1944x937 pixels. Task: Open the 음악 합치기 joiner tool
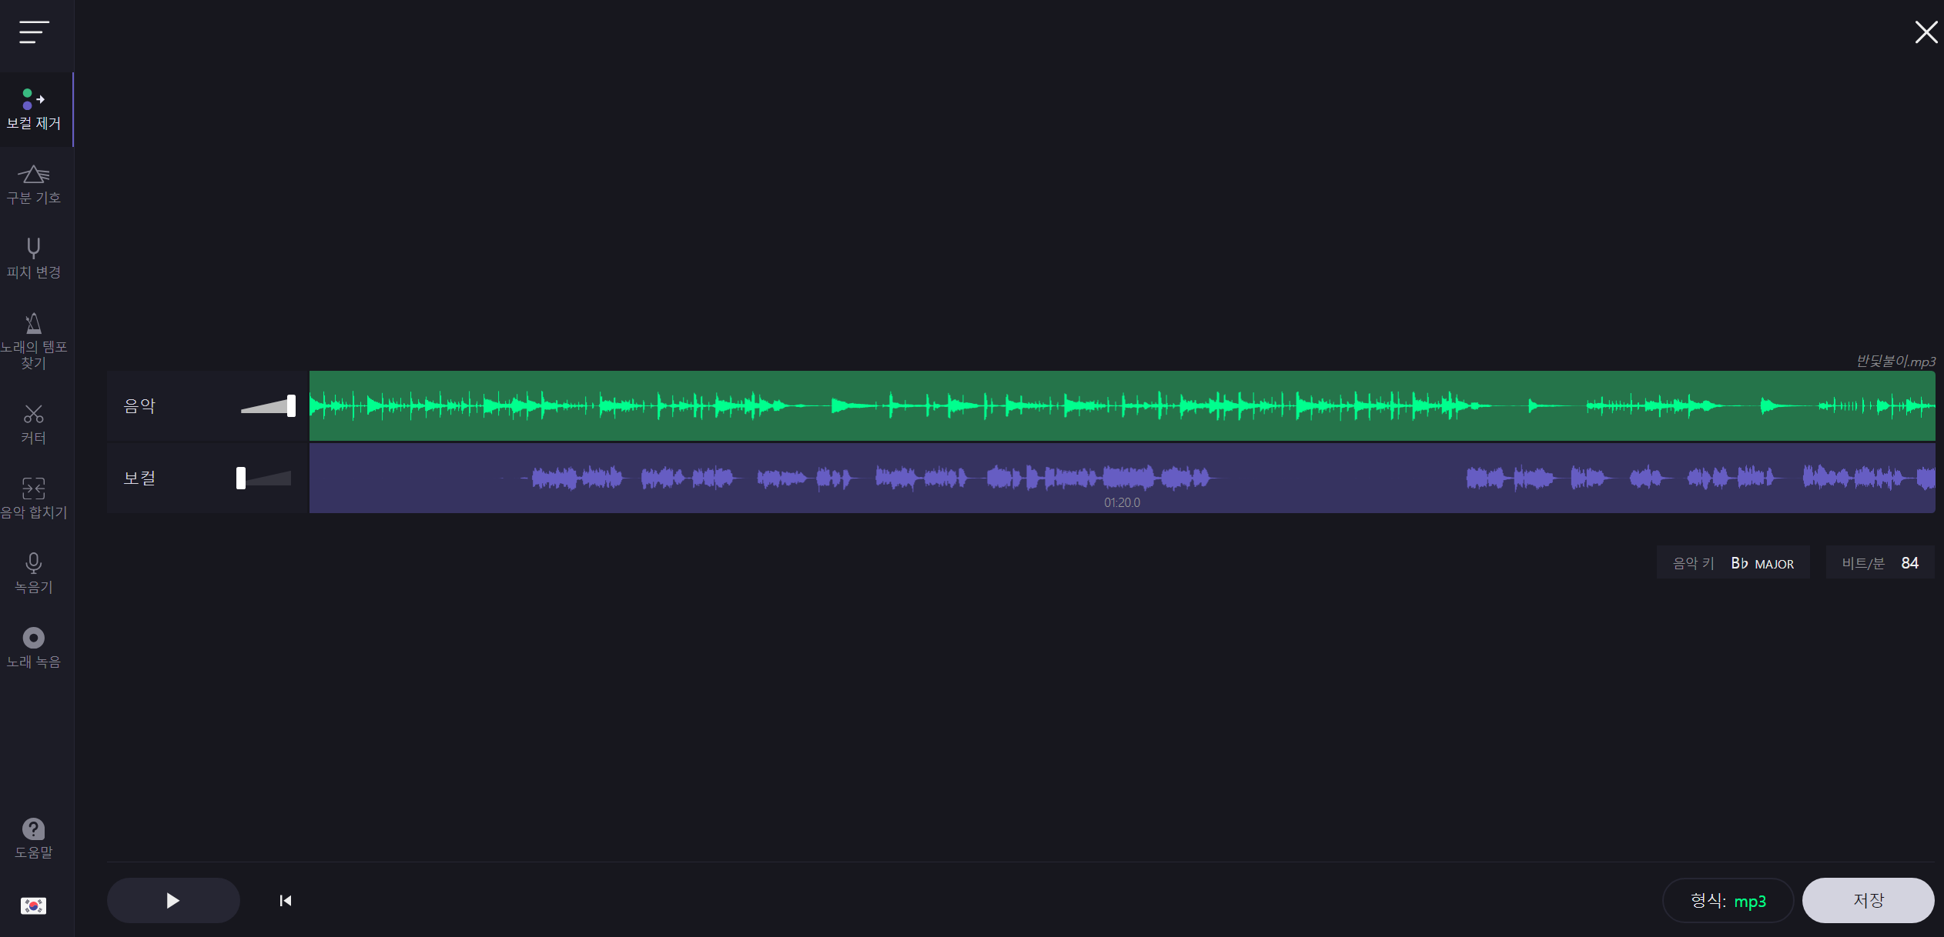pyautogui.click(x=34, y=498)
